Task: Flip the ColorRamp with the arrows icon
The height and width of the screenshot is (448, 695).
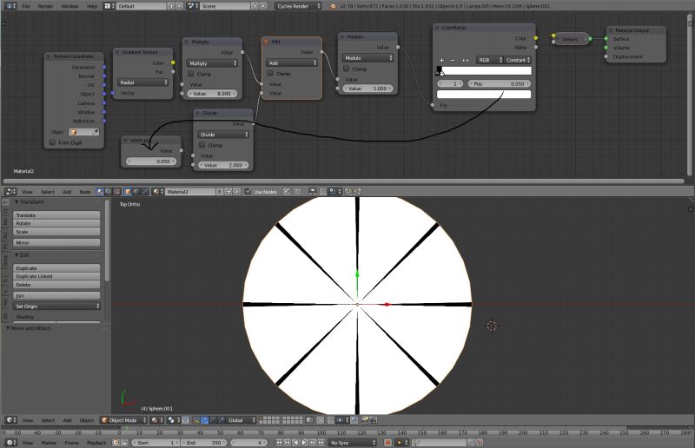Action: tap(466, 60)
